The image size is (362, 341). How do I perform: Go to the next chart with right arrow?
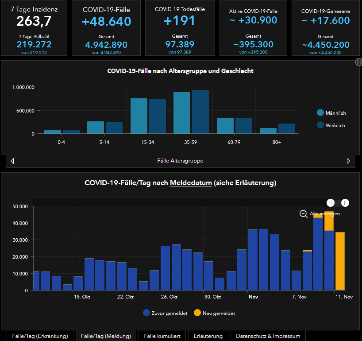click(x=348, y=161)
